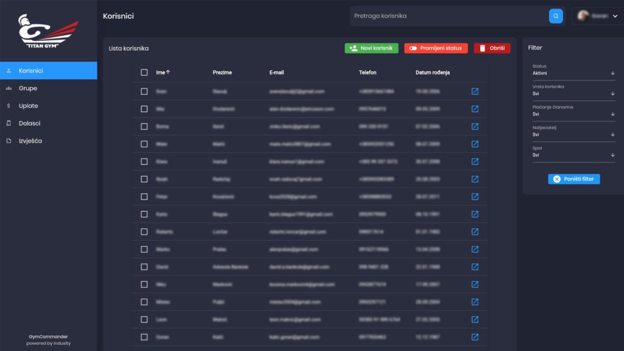Open the edit icon in the last visible row
The image size is (624, 351).
tap(475, 337)
